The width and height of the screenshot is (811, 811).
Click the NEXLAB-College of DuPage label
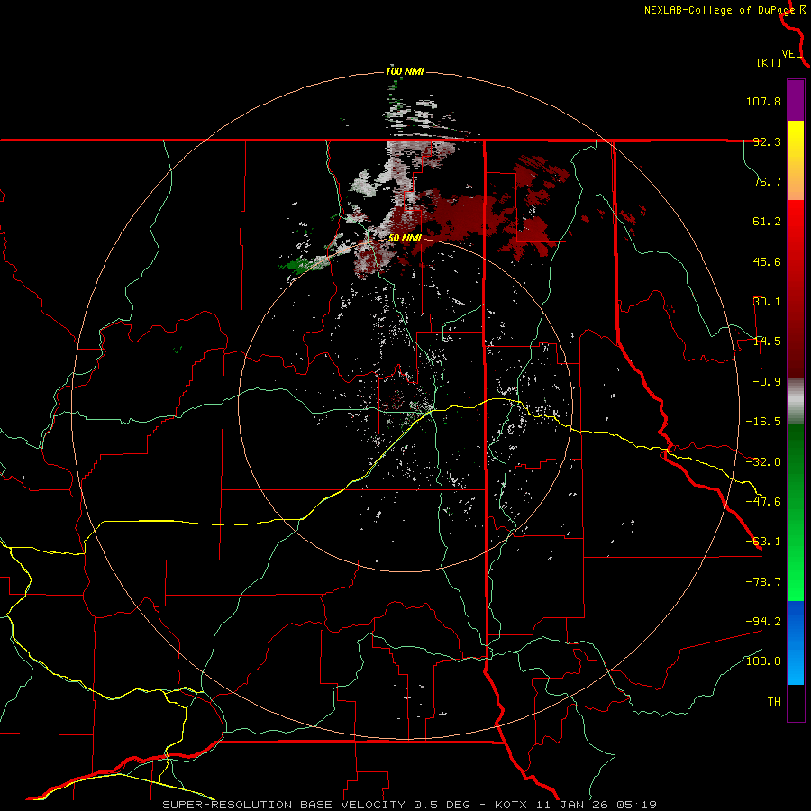tap(720, 10)
